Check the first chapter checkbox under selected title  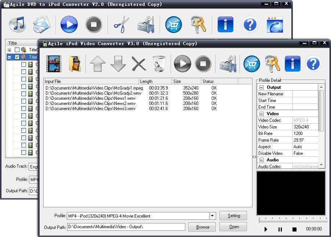click(23, 64)
